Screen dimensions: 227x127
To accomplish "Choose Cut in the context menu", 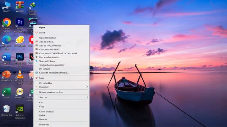I will click(x=61, y=103).
